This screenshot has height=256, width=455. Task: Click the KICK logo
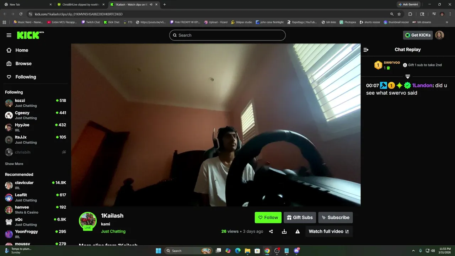(30, 35)
